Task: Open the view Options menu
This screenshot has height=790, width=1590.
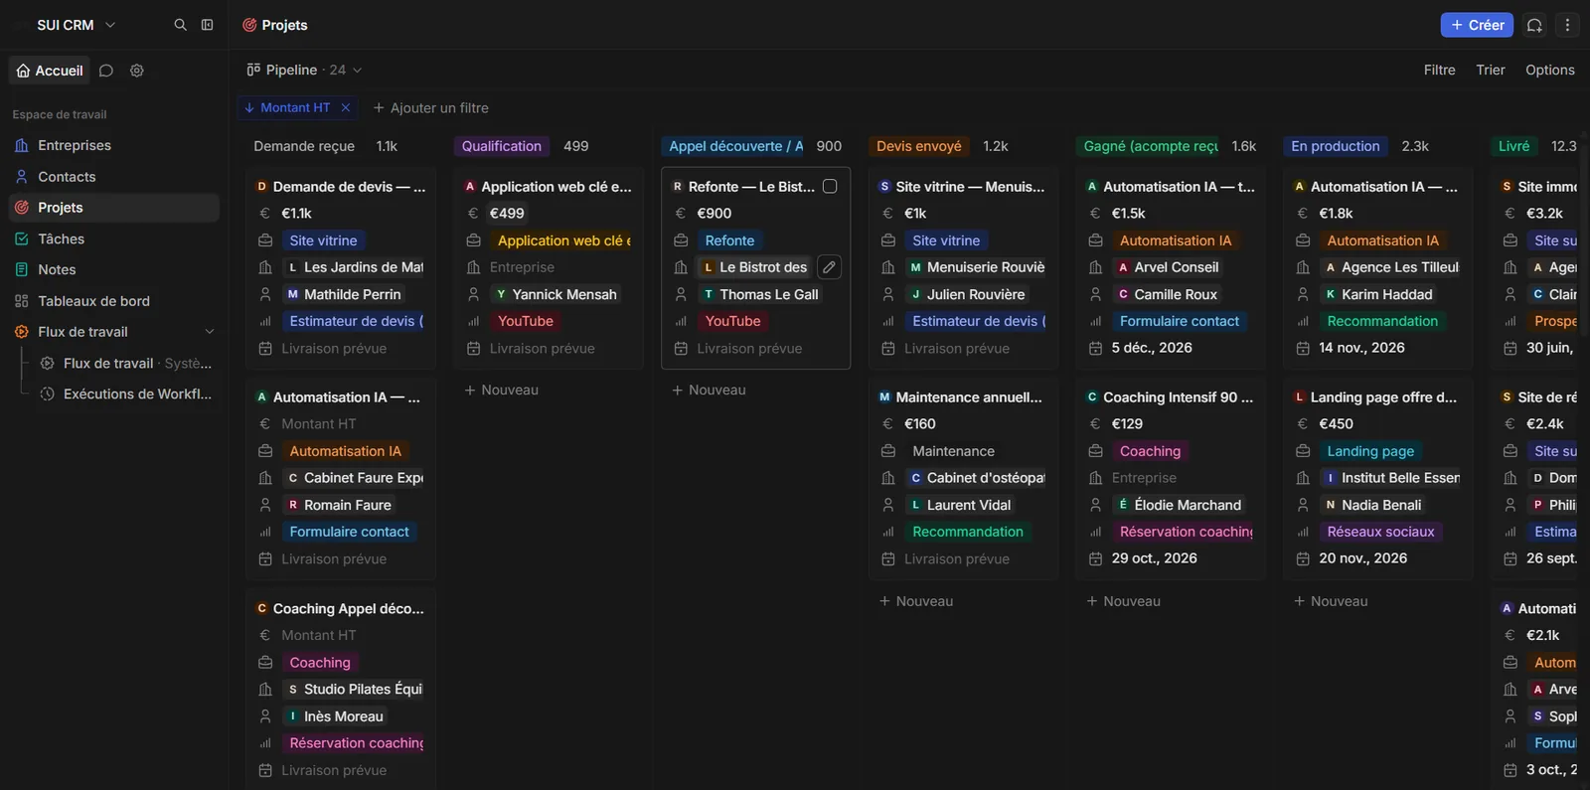Action: pyautogui.click(x=1550, y=70)
